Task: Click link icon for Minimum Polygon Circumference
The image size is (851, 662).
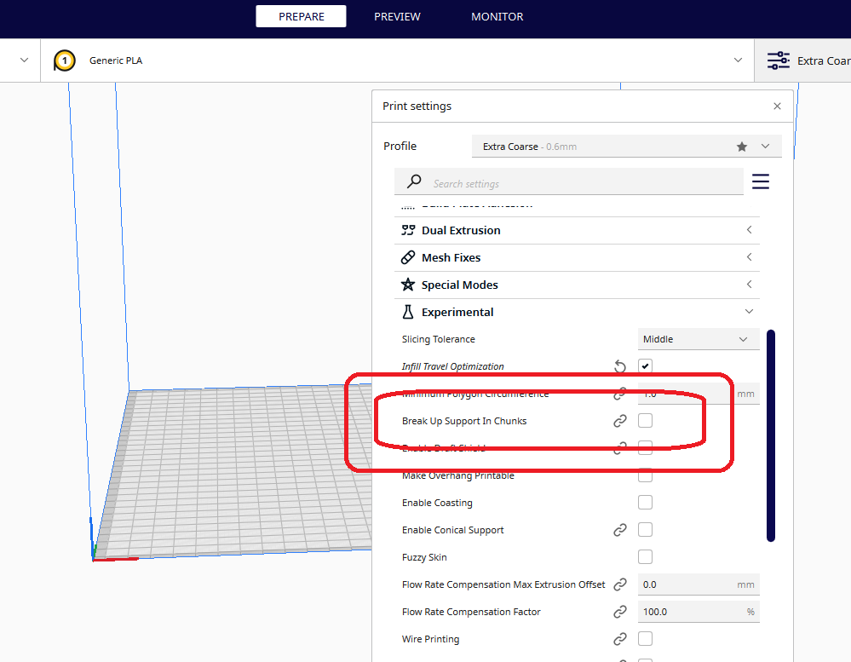Action: [620, 394]
